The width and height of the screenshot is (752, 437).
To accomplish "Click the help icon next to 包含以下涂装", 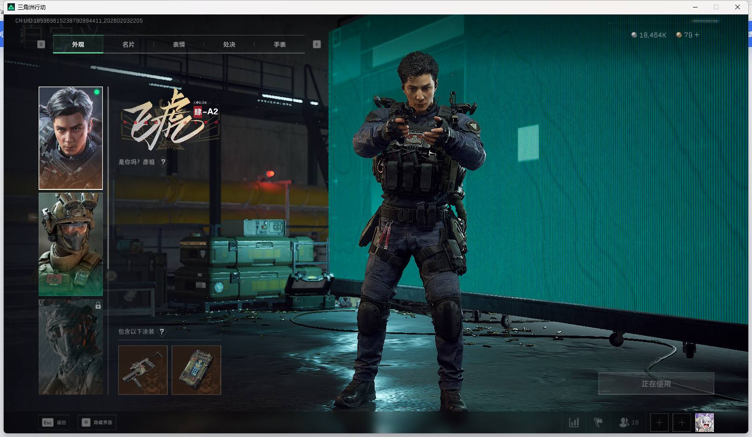I will tap(161, 331).
